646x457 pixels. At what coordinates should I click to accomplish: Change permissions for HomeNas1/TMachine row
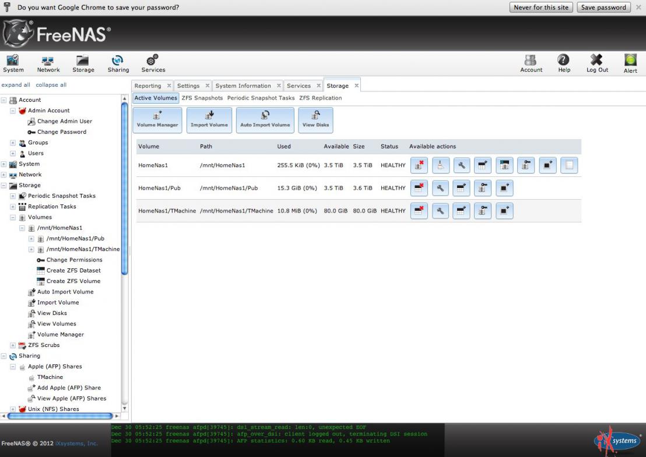pyautogui.click(x=482, y=211)
